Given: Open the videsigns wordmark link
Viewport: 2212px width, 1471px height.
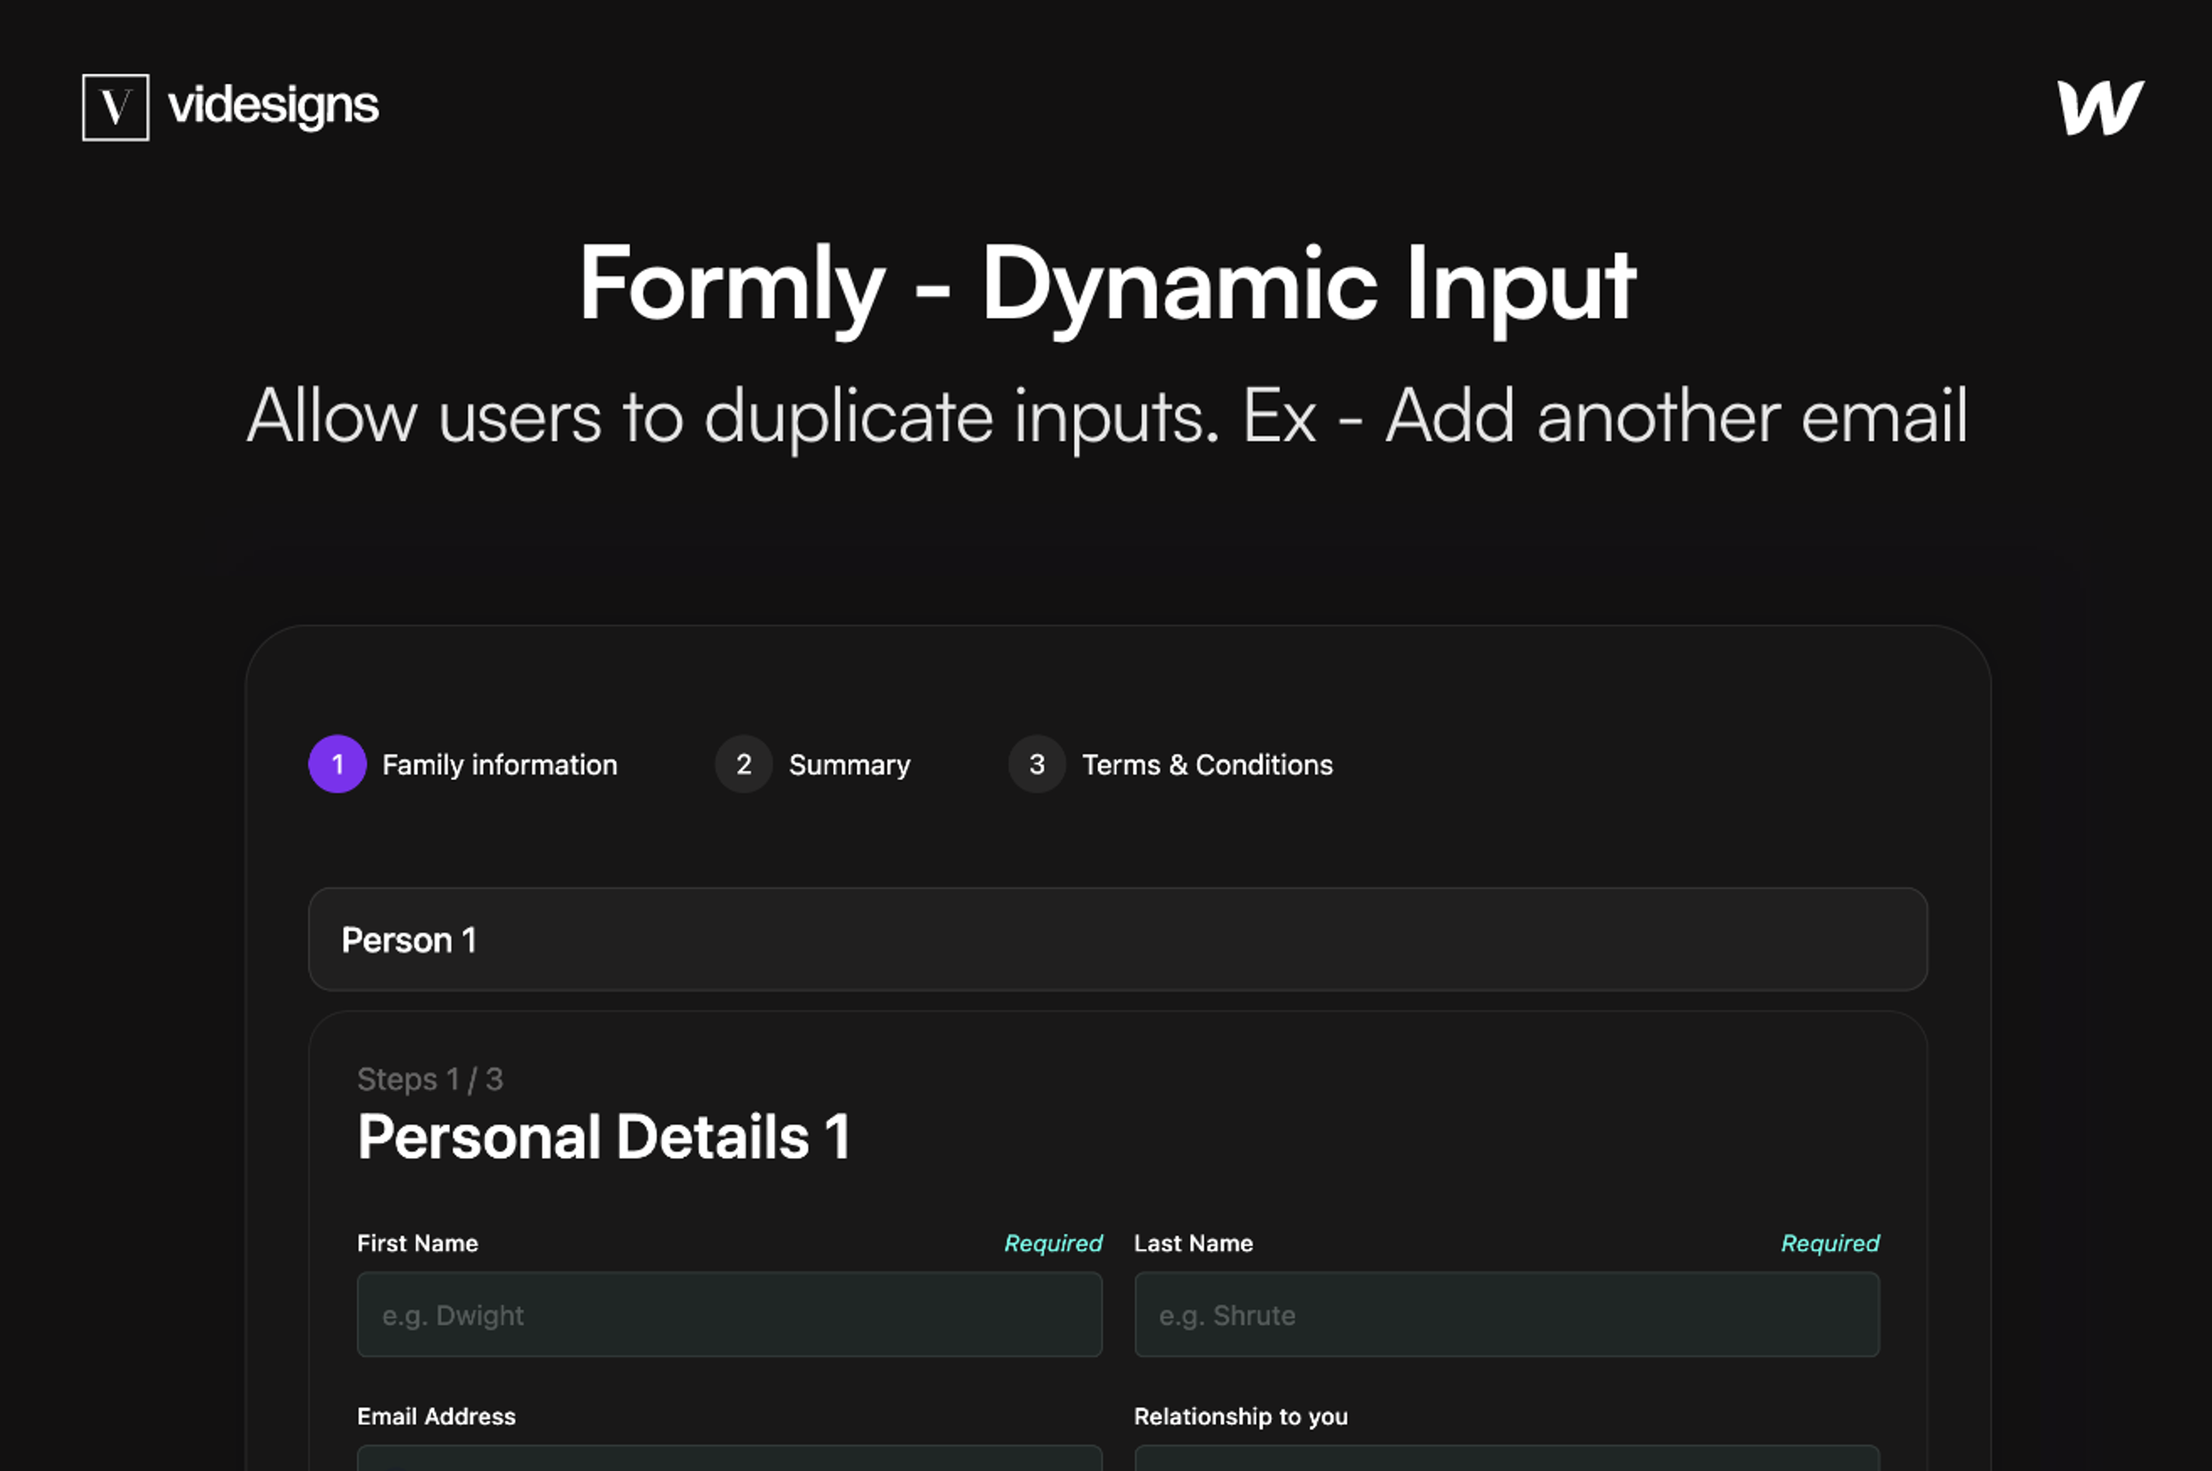Looking at the screenshot, I should 273,106.
